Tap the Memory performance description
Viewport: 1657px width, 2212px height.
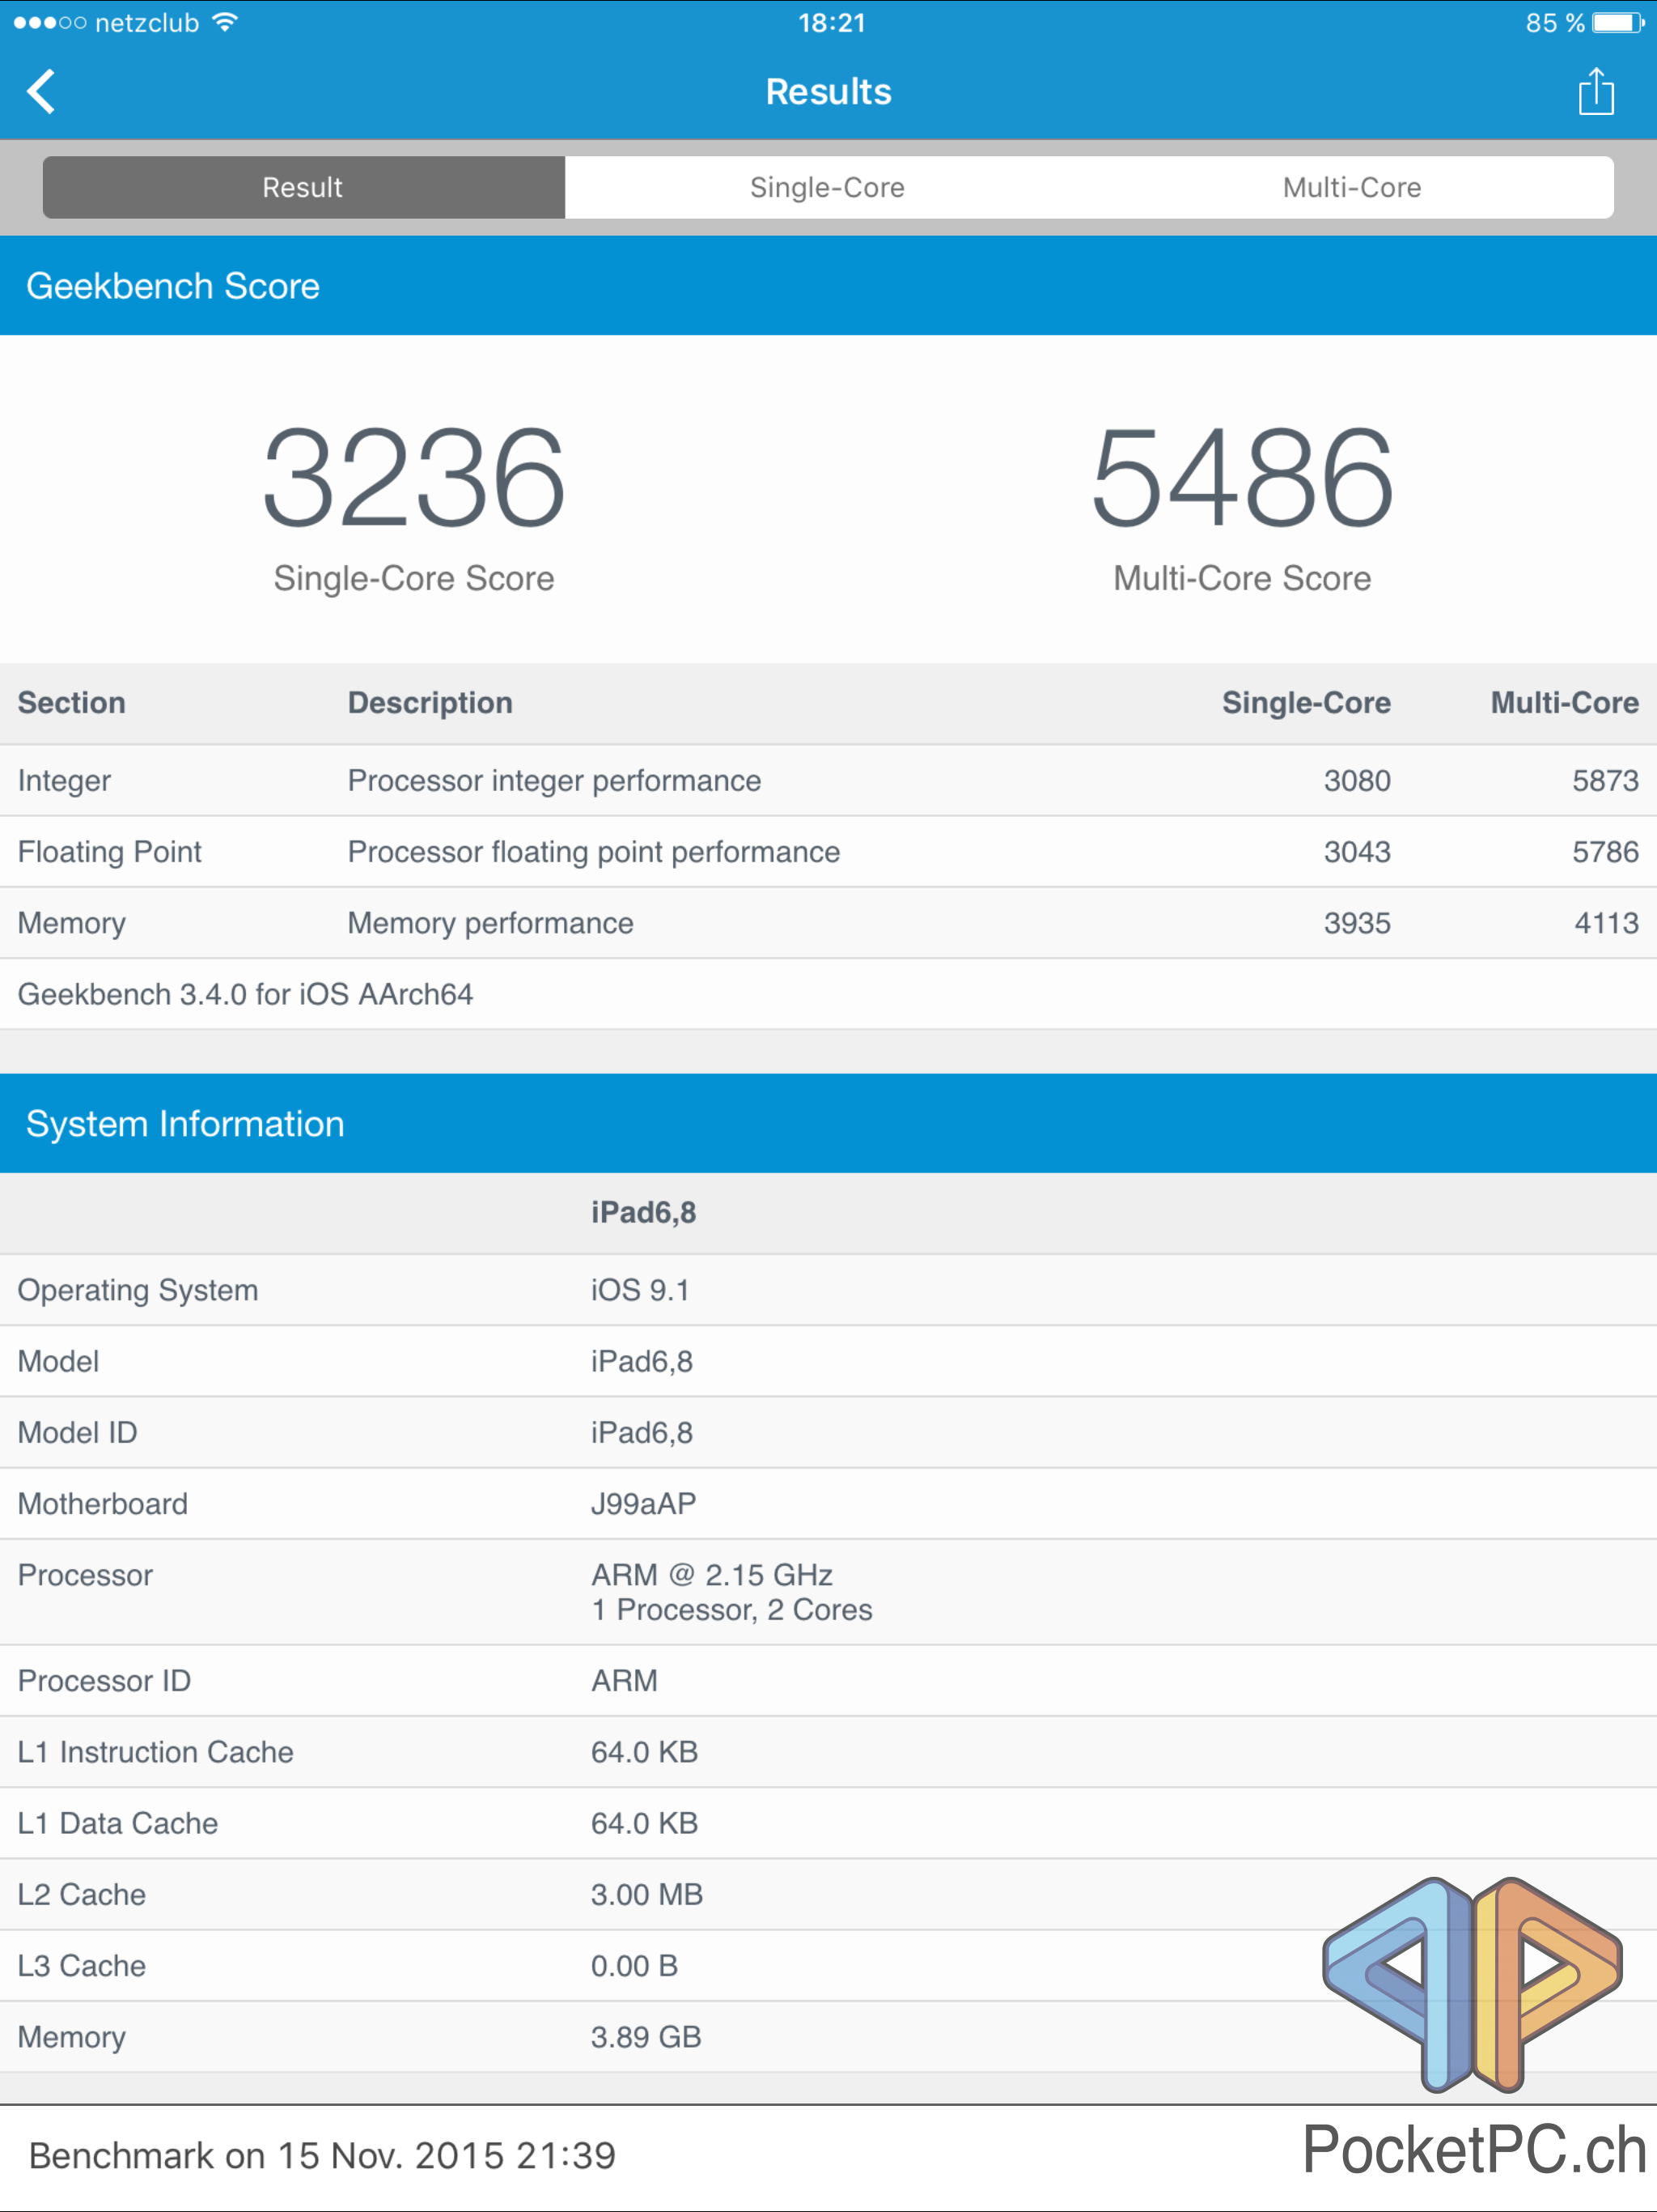coord(489,923)
